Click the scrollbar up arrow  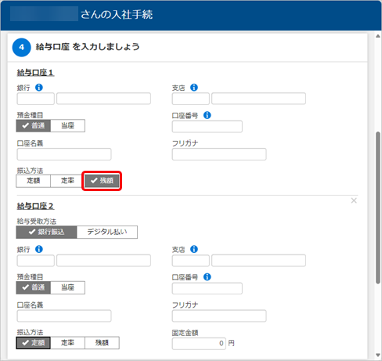pos(378,36)
